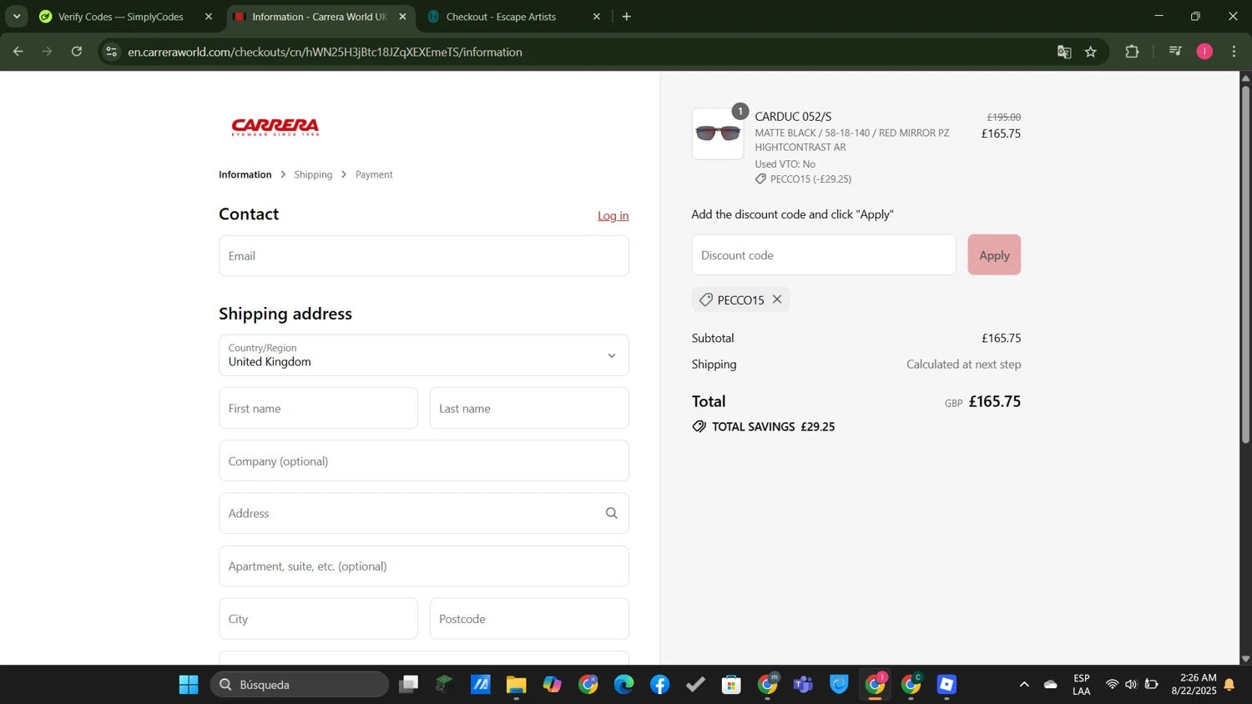Click the CARDUC 052/S product name
1252x704 pixels.
pyautogui.click(x=793, y=117)
